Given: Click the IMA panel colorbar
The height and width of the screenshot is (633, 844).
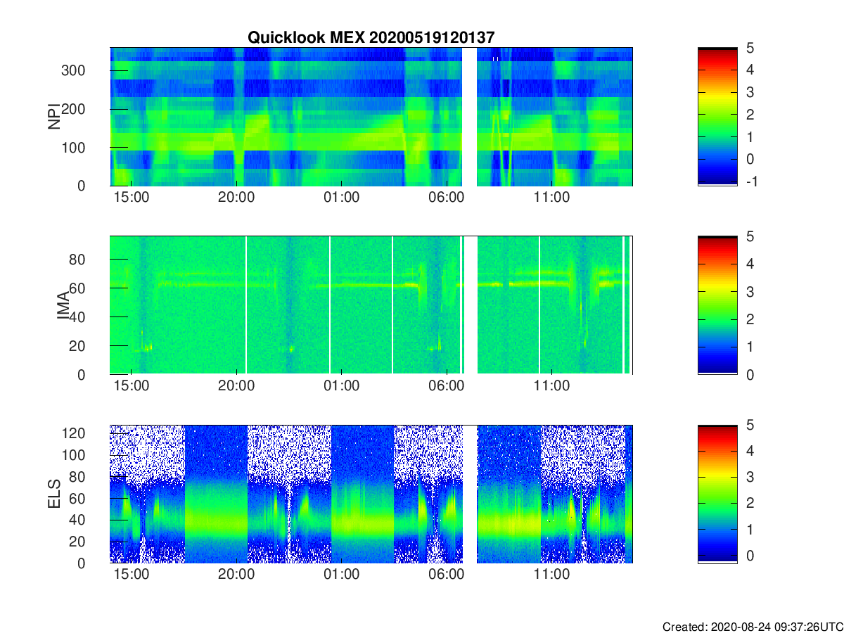Looking at the screenshot, I should 717,305.
